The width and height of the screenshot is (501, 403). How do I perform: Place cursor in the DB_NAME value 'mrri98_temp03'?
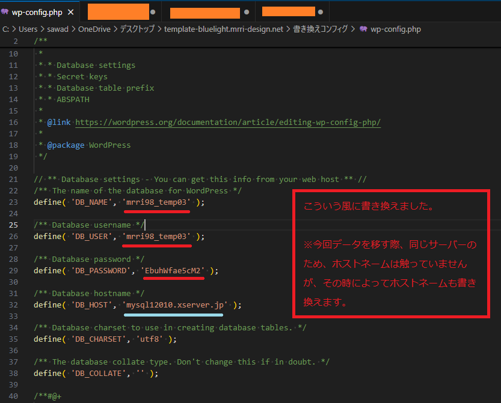(x=157, y=202)
